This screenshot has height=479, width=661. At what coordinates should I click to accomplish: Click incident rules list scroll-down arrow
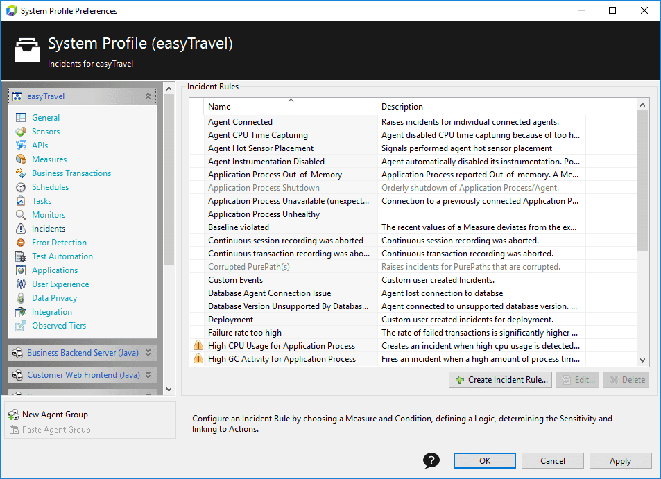642,360
